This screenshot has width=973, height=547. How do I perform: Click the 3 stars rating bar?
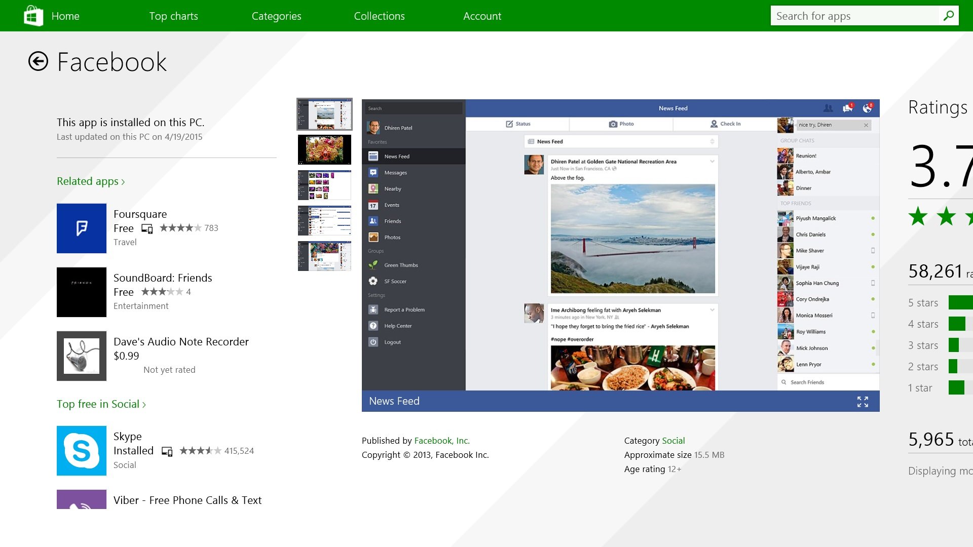960,345
